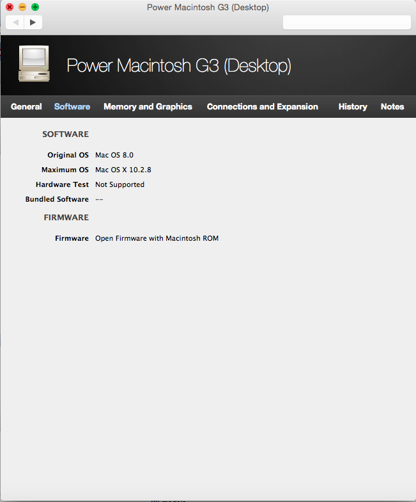Click Open Firmware with Macintosh ROM text
This screenshot has height=502, width=416.
tap(157, 238)
